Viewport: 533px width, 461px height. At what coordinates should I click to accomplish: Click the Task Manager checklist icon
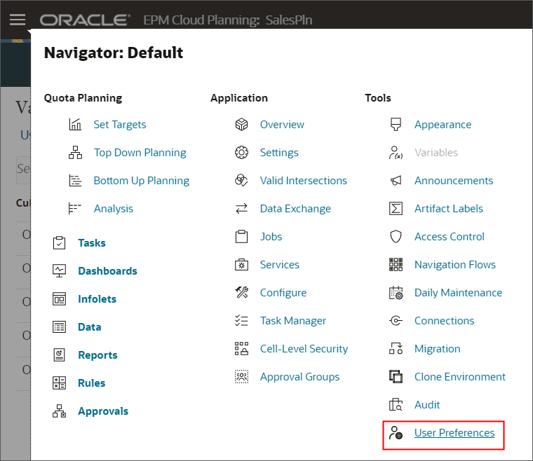tap(242, 321)
